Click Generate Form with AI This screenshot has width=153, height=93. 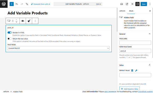click(41, 4)
